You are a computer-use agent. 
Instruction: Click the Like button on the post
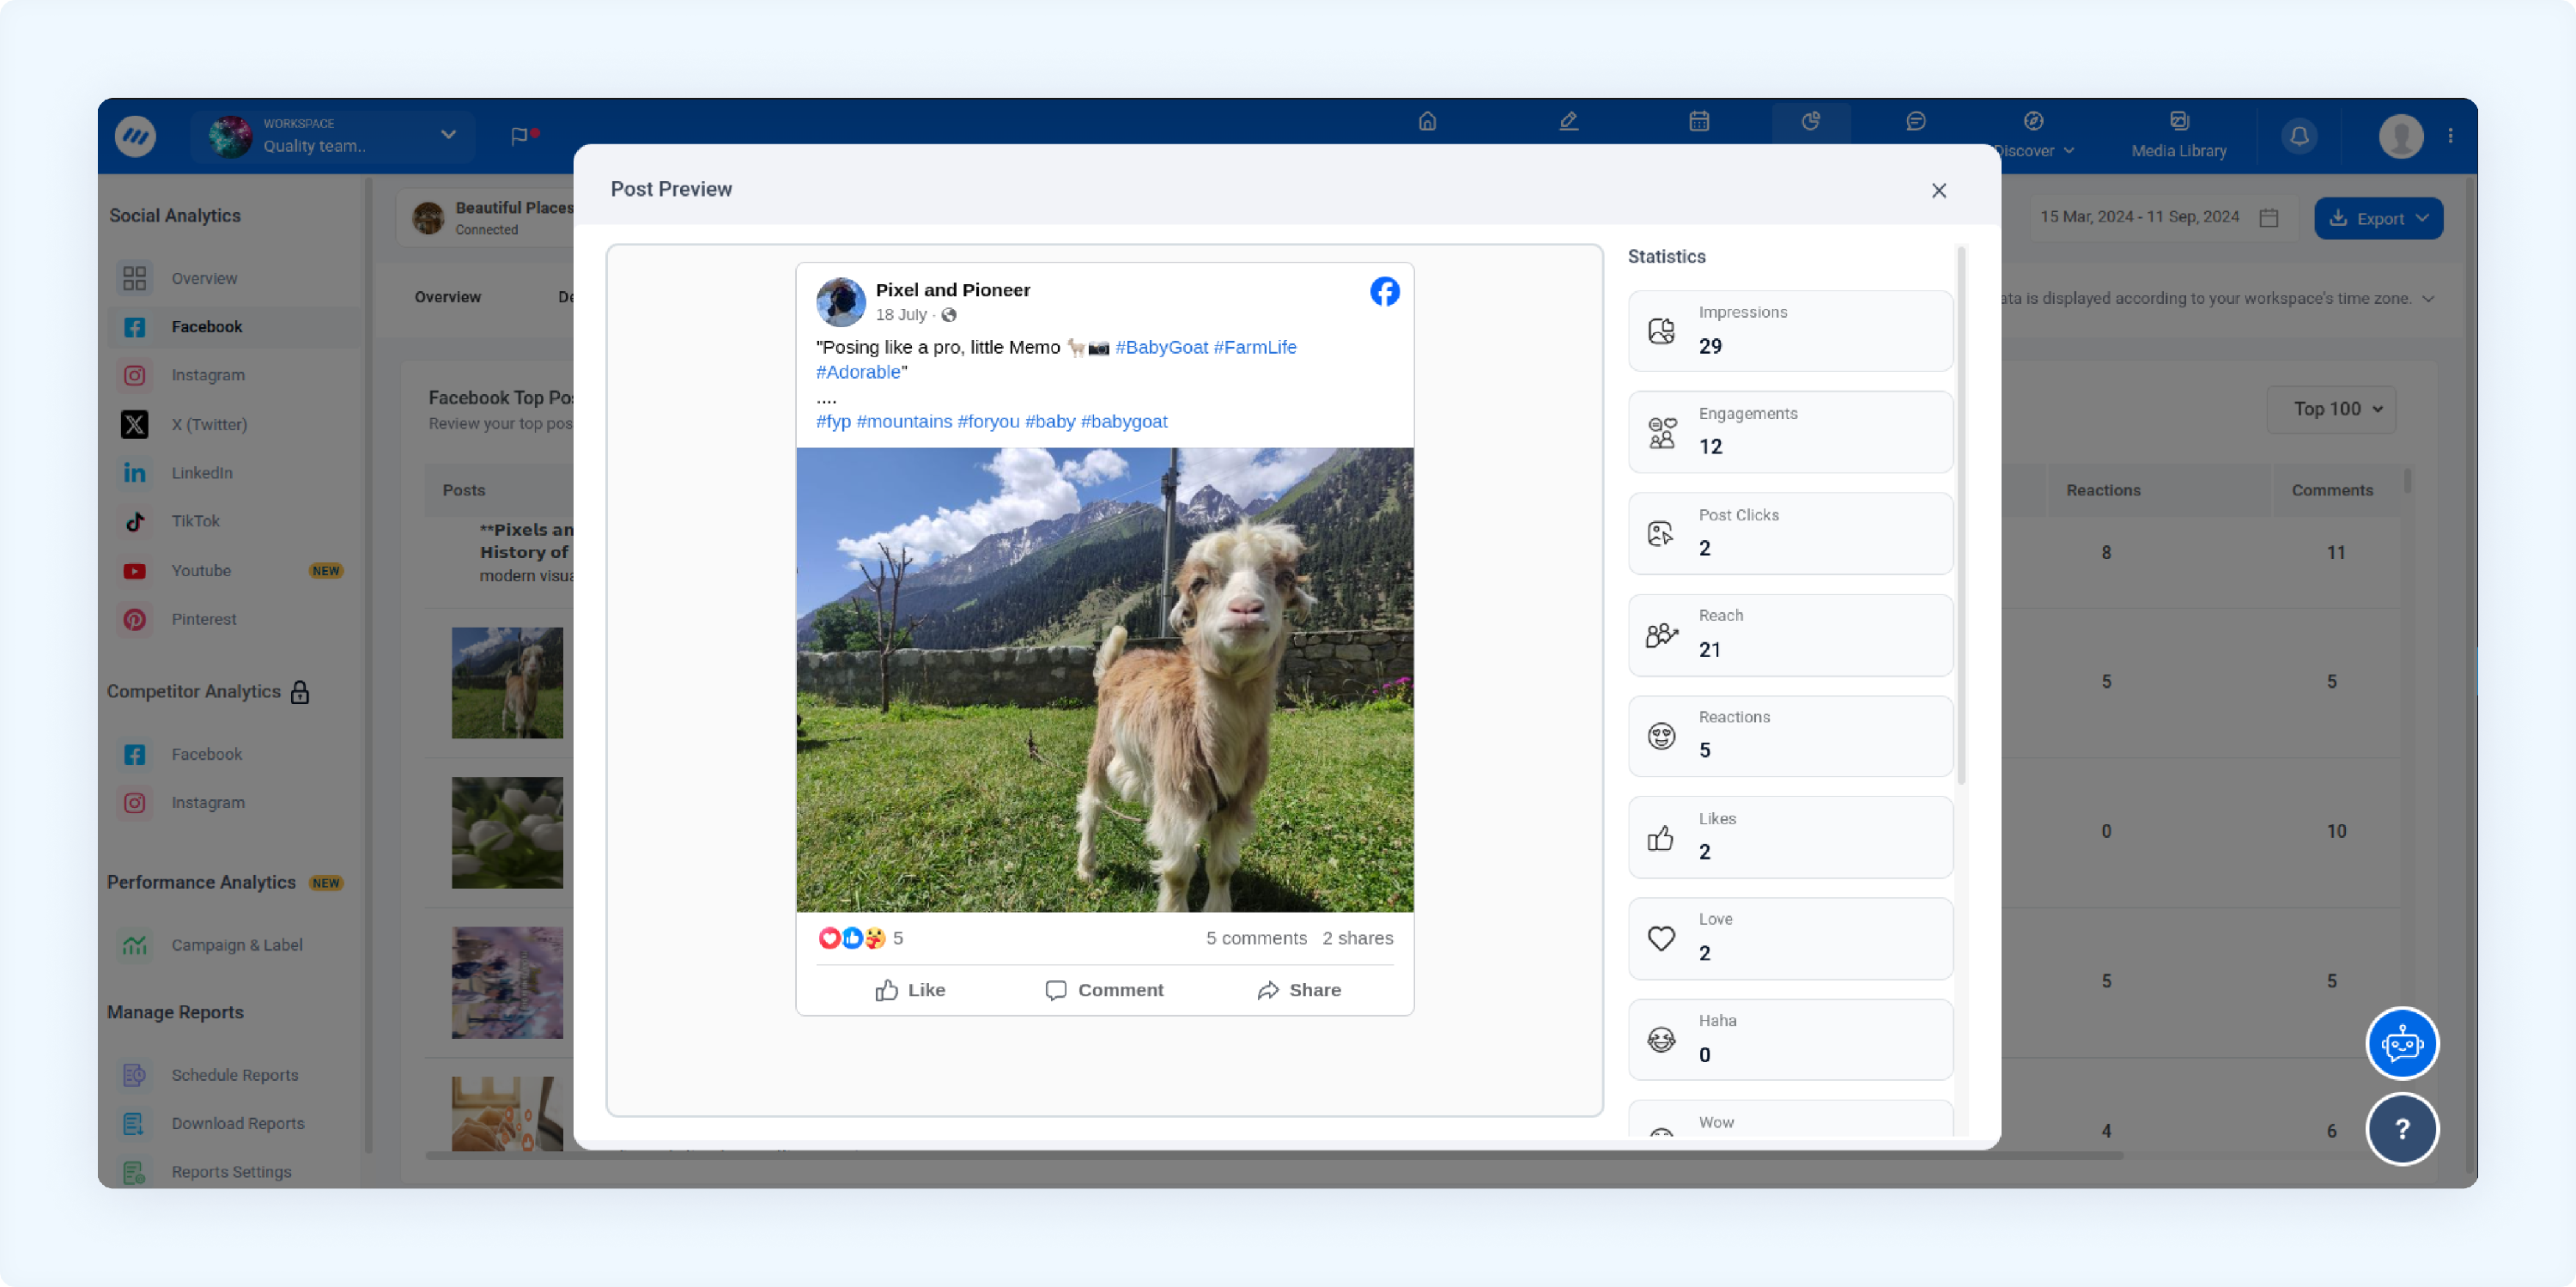909,990
